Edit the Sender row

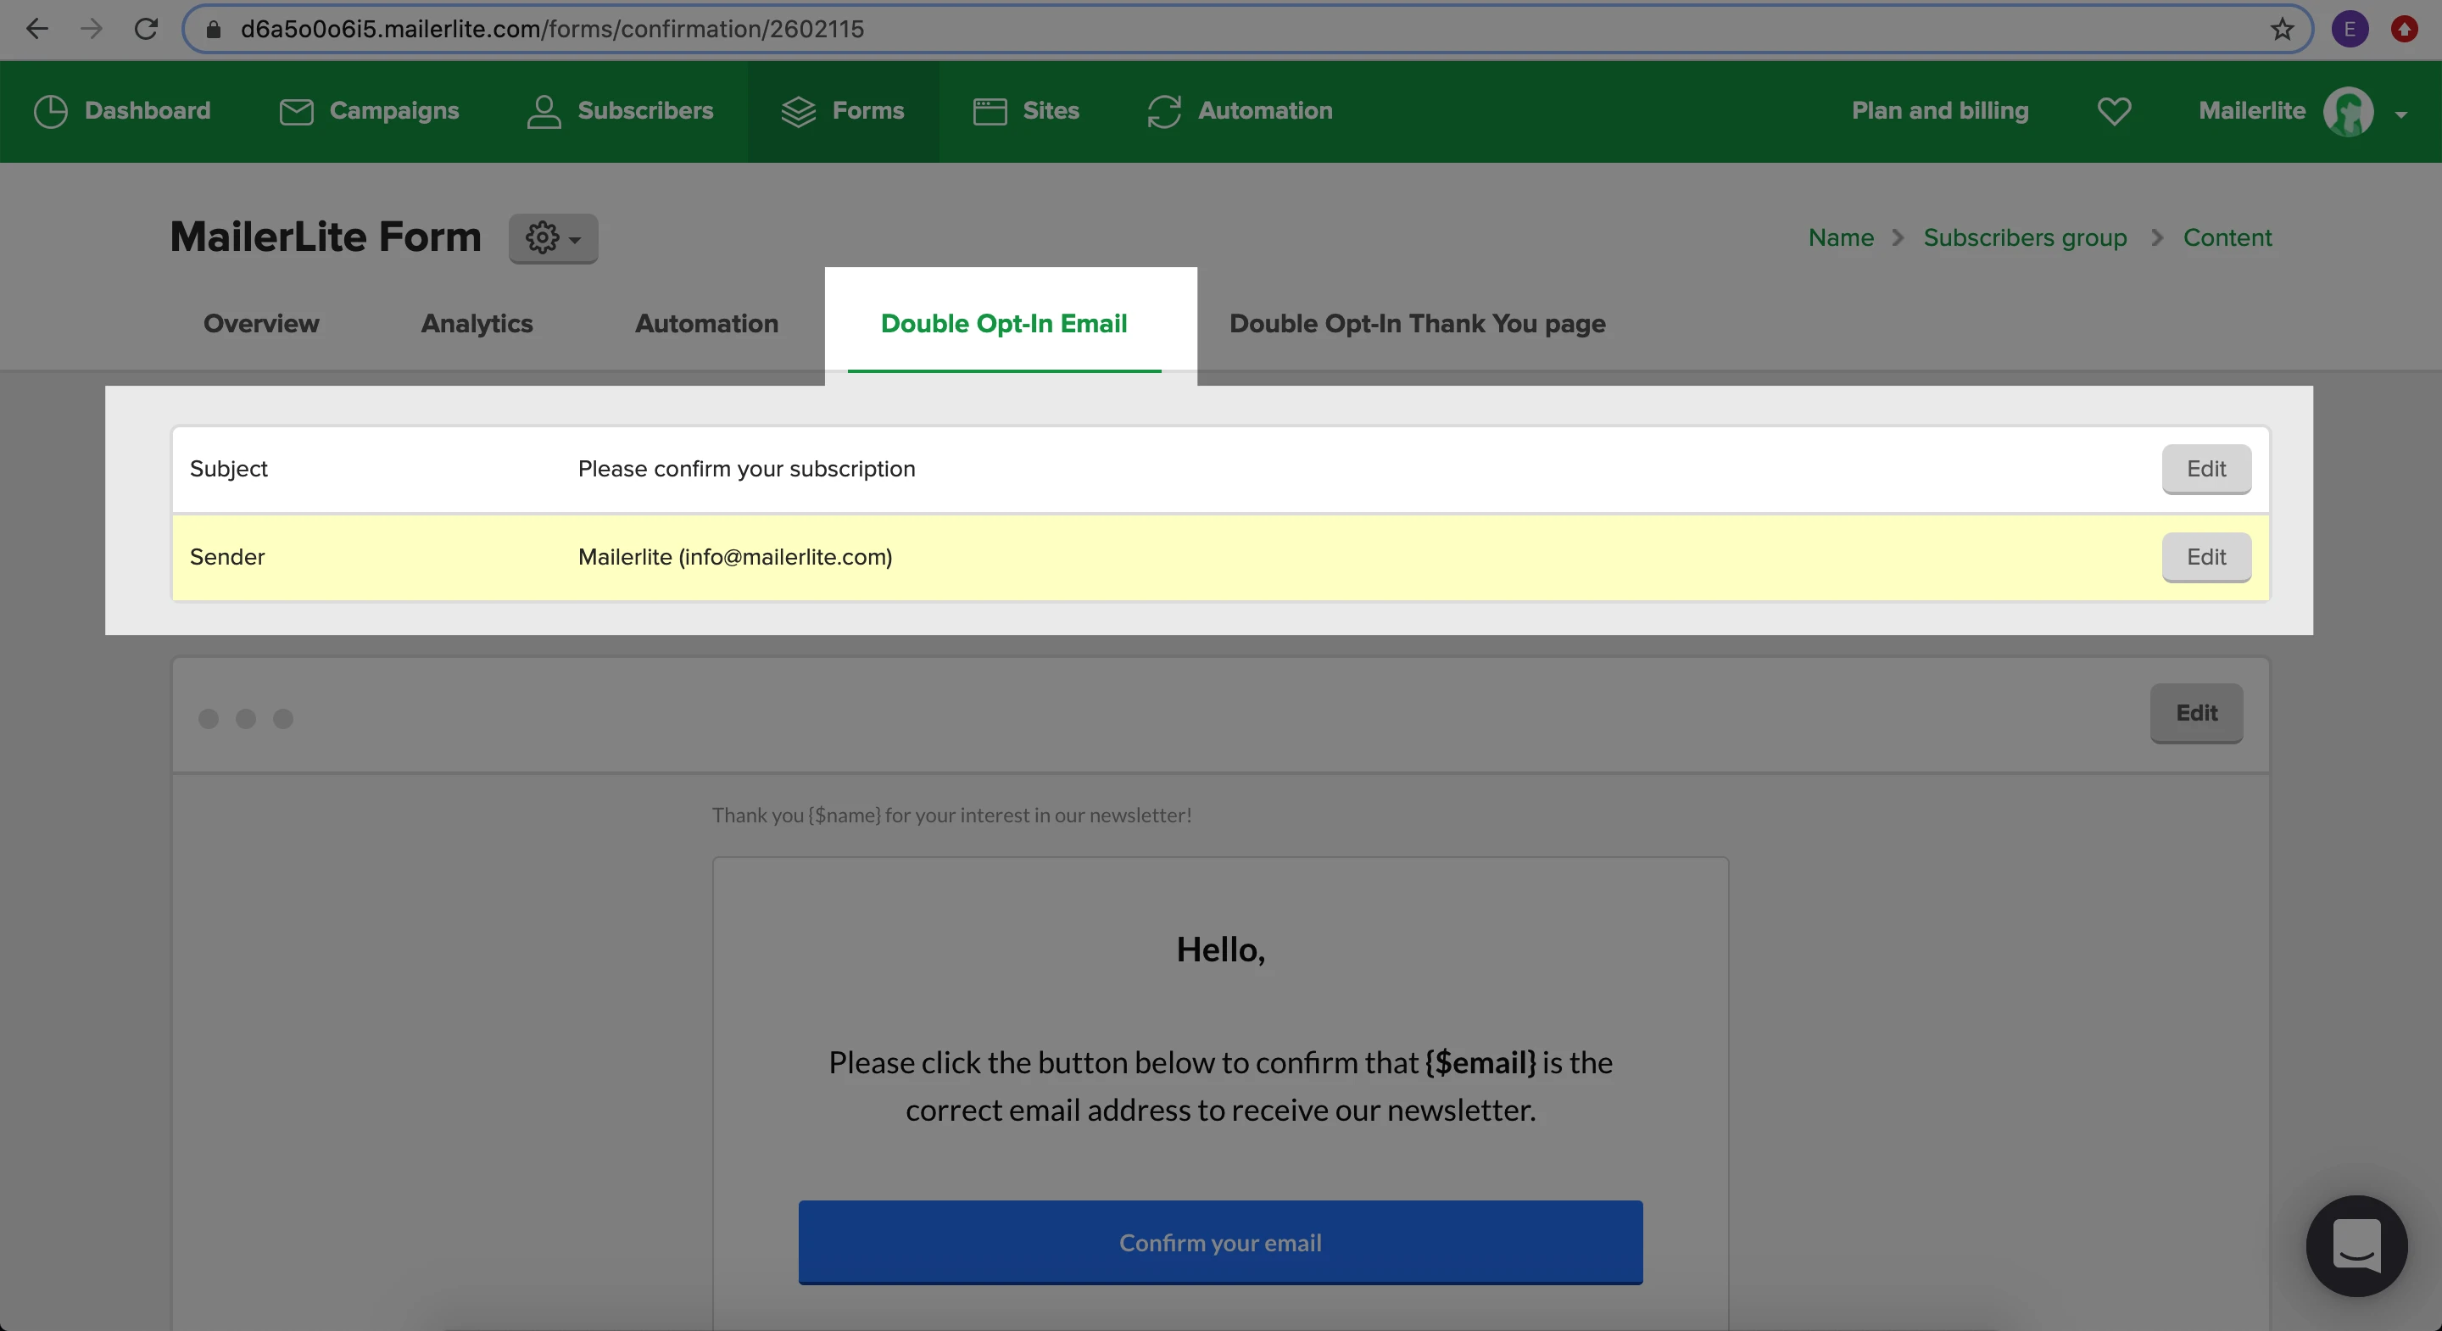2206,558
